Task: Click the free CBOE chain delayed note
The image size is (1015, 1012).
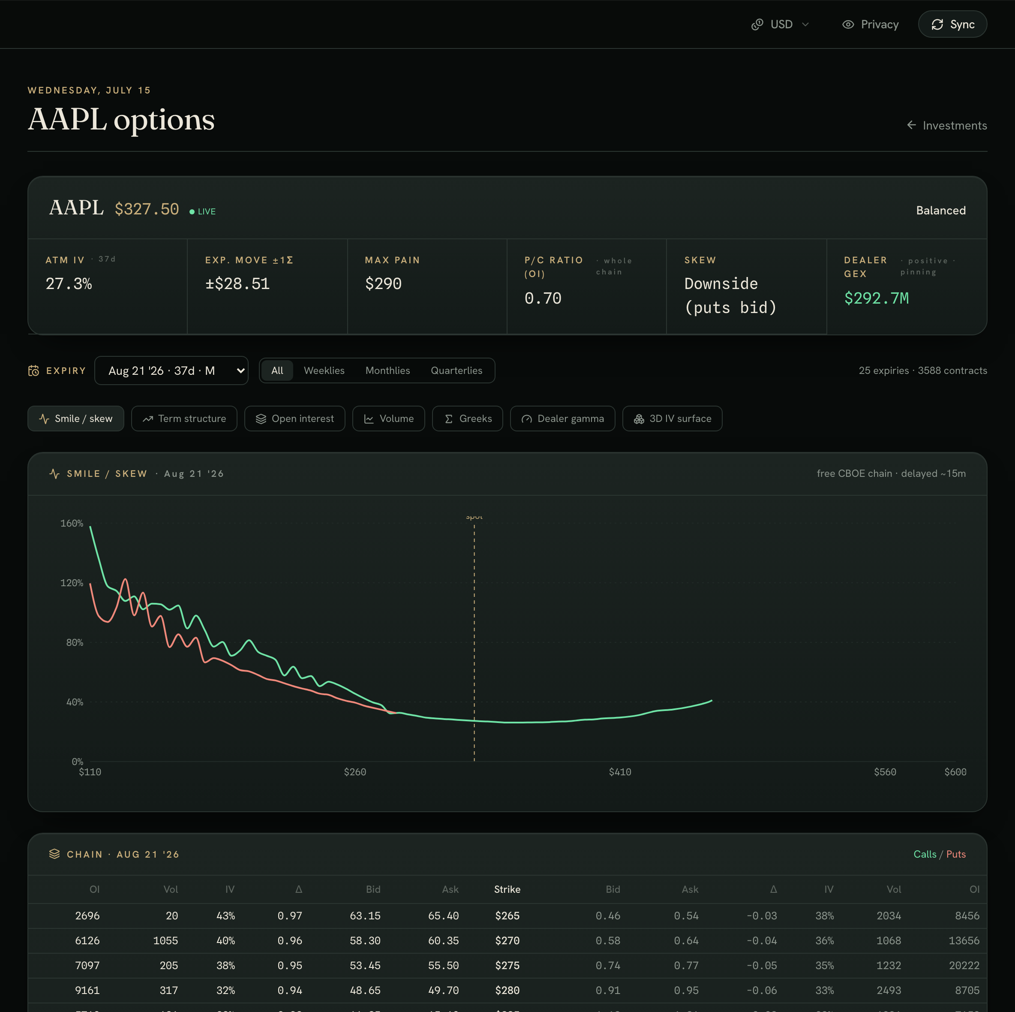Action: tap(891, 474)
